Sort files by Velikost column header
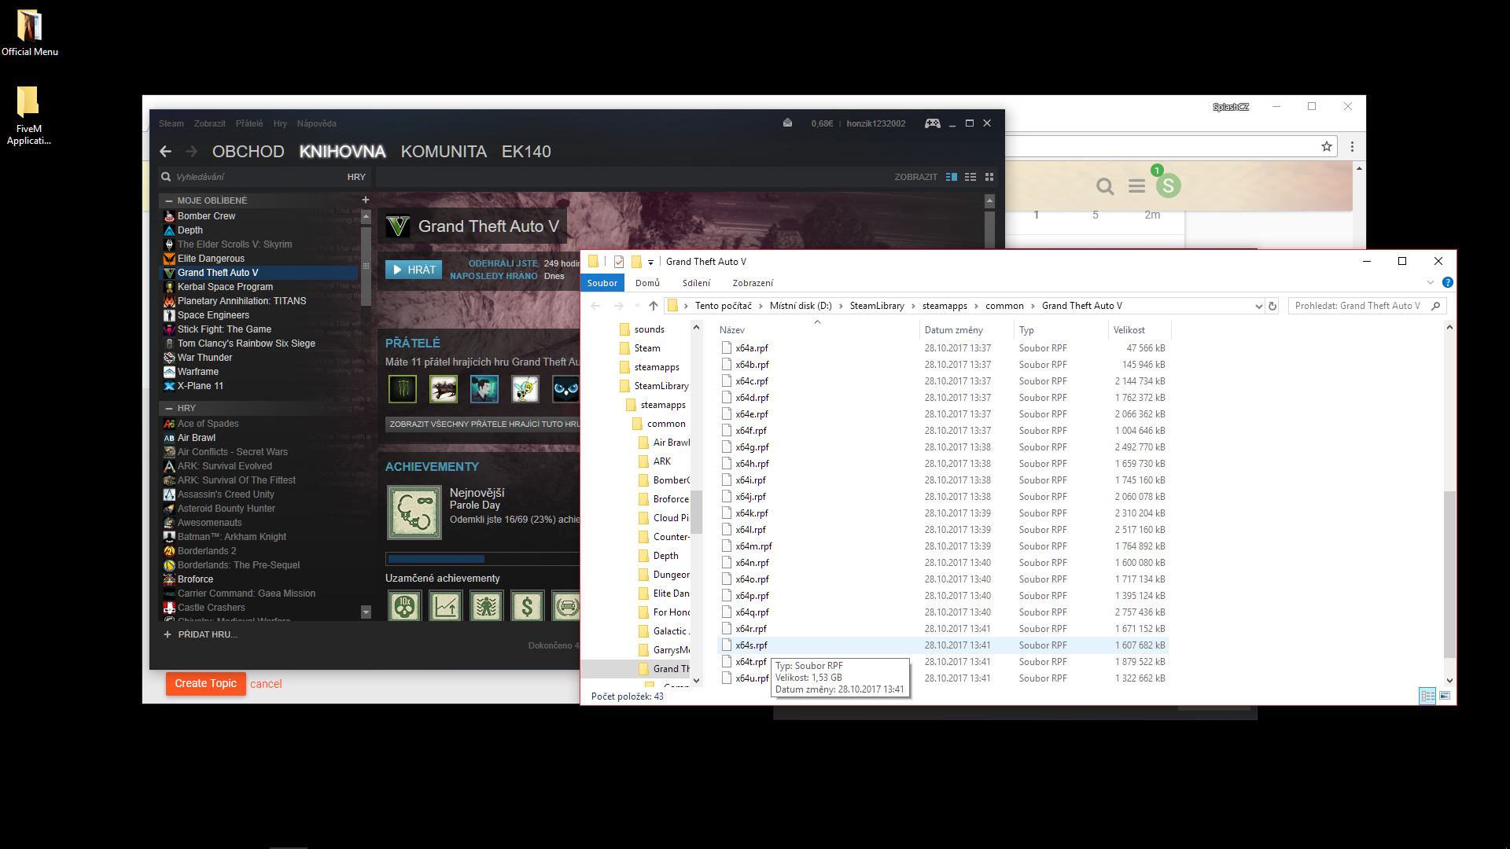 tap(1129, 330)
